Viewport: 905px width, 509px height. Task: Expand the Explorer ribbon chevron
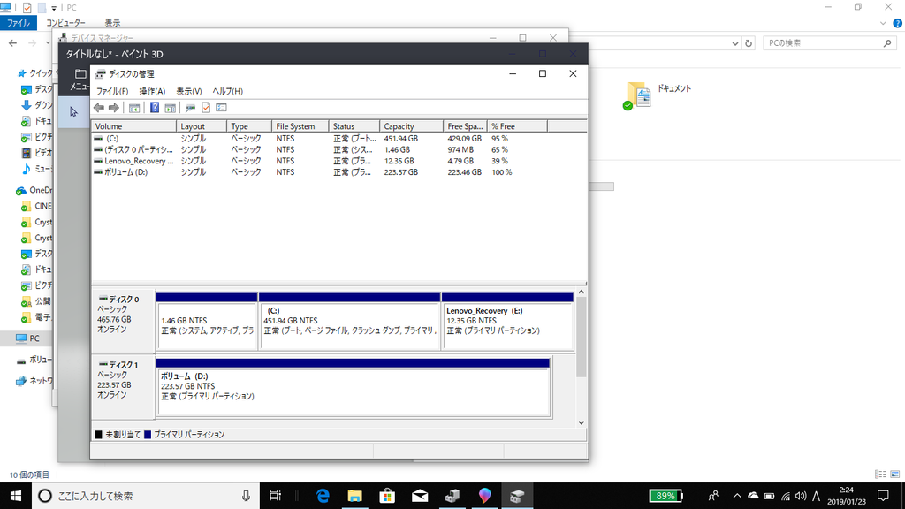point(883,23)
